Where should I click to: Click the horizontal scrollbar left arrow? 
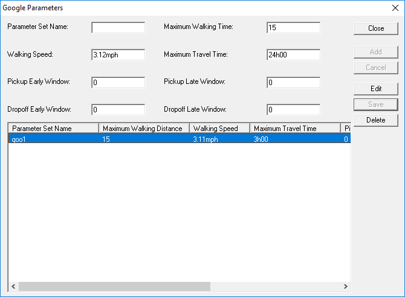pyautogui.click(x=13, y=287)
